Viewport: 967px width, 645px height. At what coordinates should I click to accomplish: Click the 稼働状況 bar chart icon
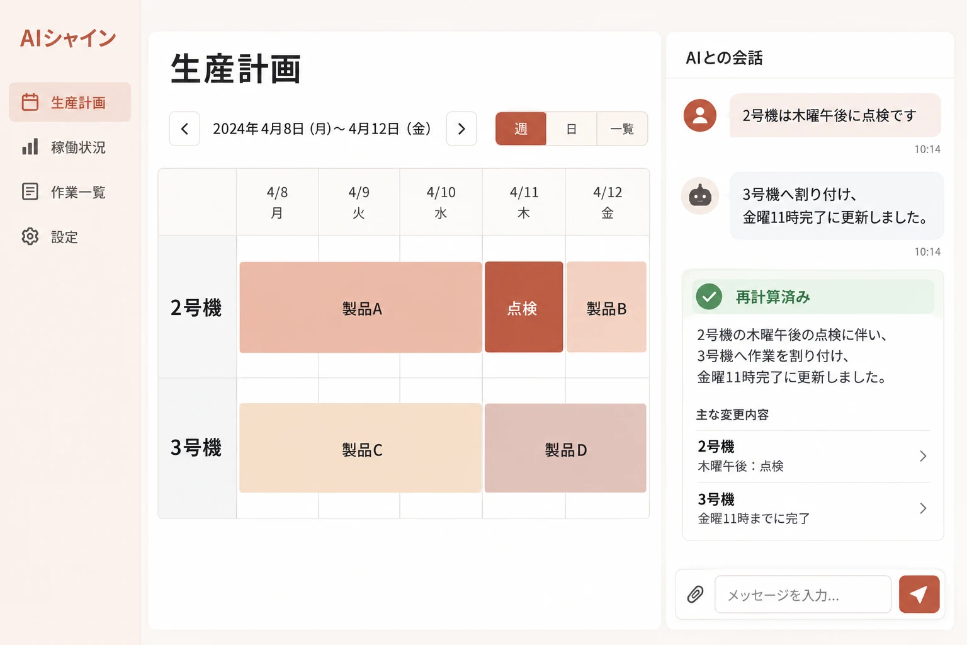coord(30,147)
